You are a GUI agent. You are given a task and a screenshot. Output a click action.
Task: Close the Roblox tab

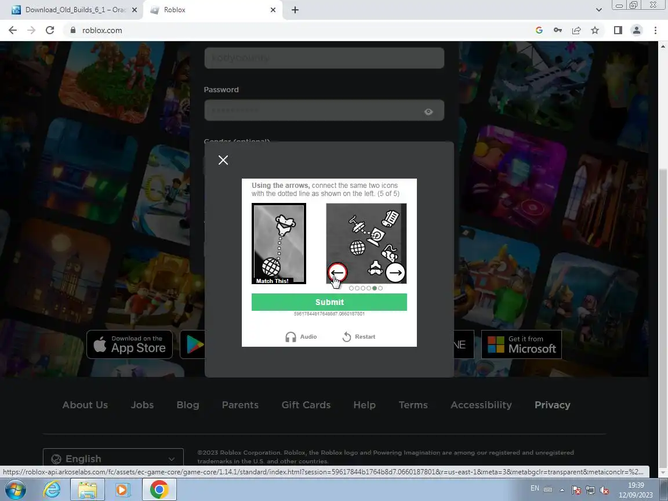[273, 10]
